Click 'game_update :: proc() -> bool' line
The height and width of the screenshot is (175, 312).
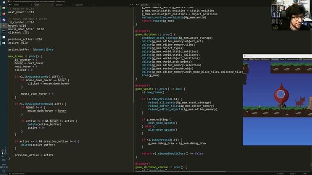pyautogui.click(x=160, y=89)
